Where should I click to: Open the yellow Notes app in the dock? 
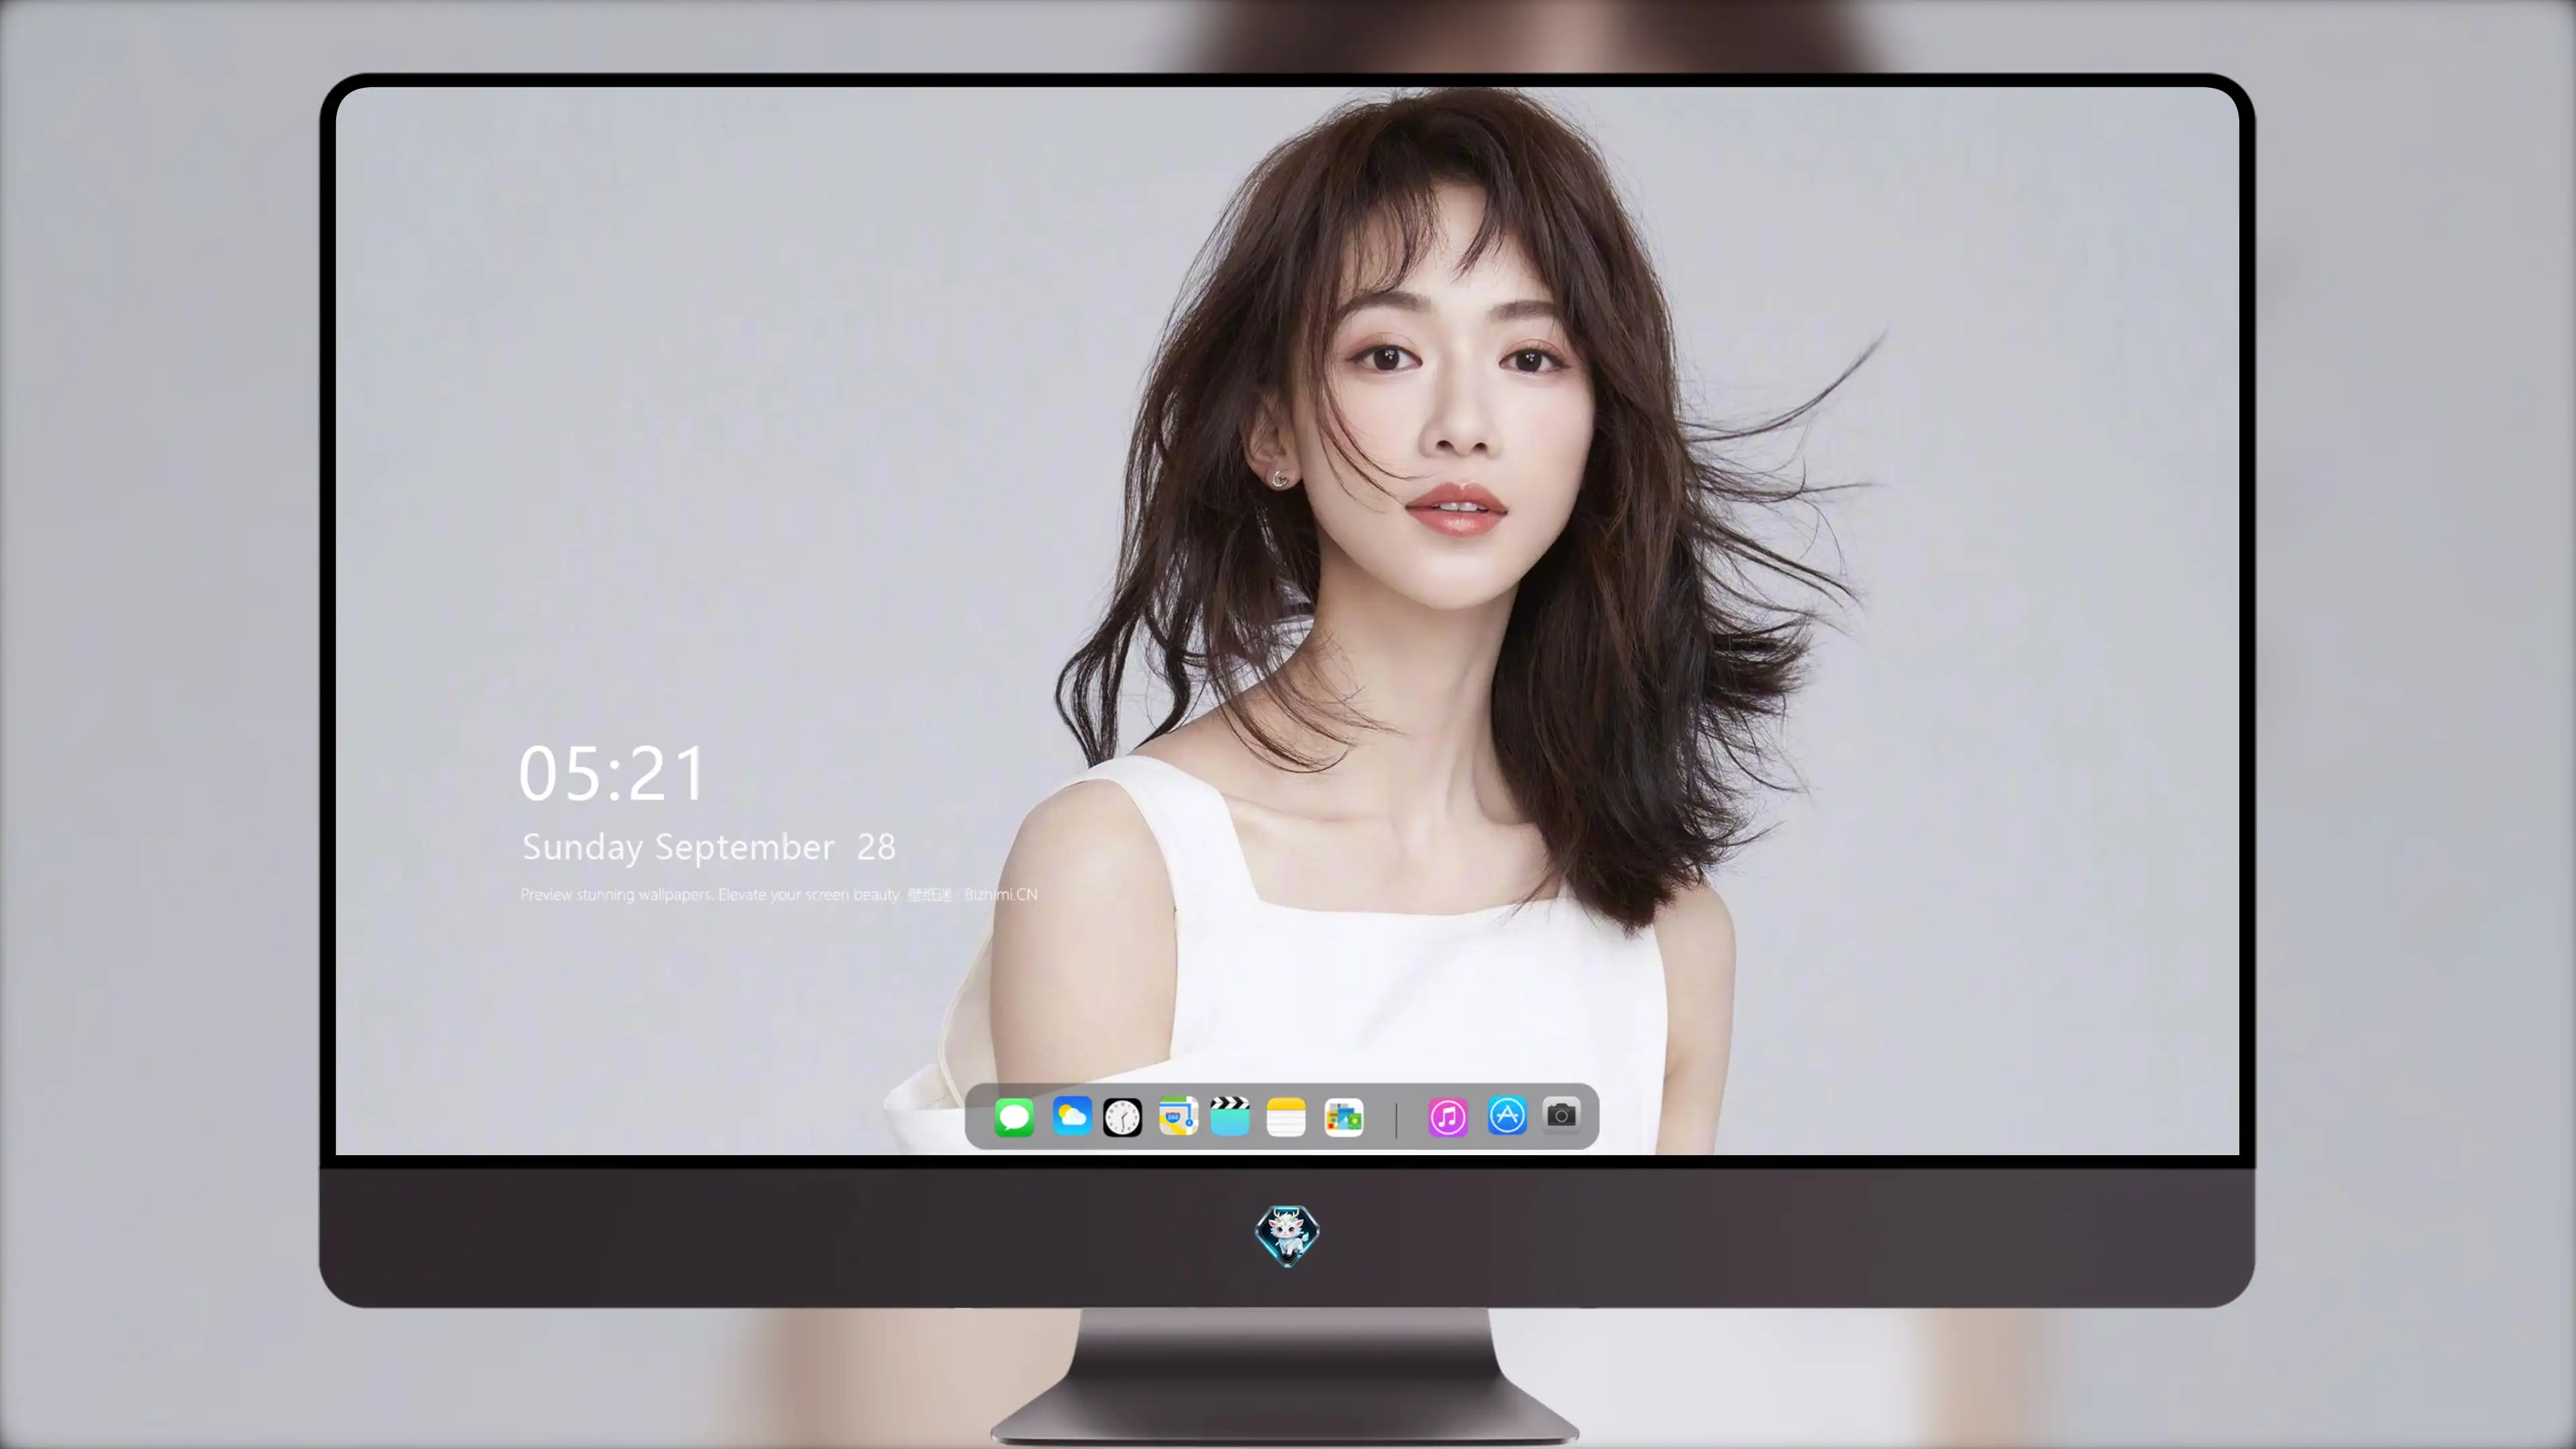pyautogui.click(x=1286, y=1116)
